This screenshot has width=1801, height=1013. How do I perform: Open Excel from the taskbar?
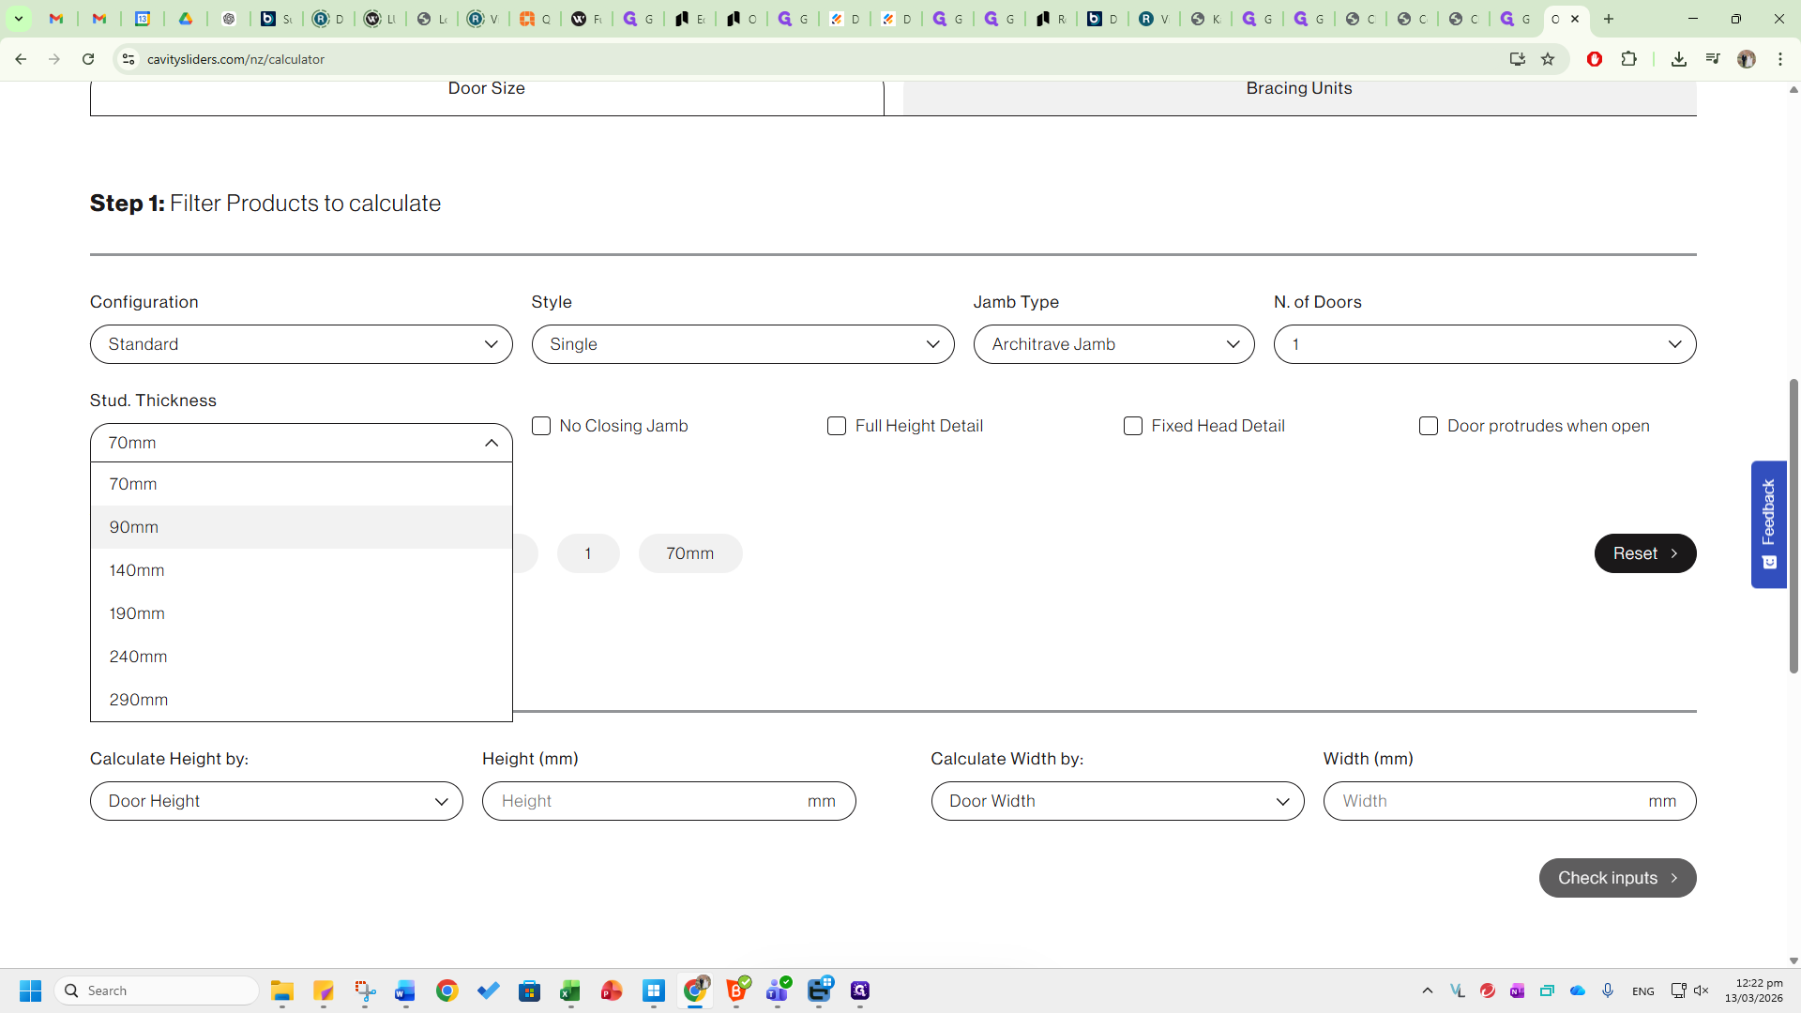pos(570,990)
